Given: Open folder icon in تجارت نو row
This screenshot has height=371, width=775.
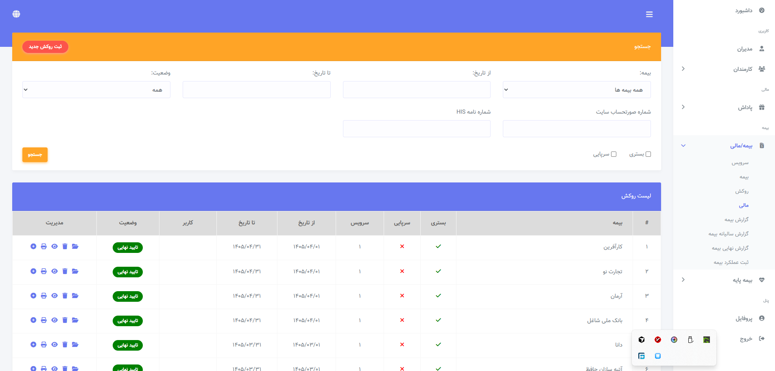Looking at the screenshot, I should (x=75, y=271).
